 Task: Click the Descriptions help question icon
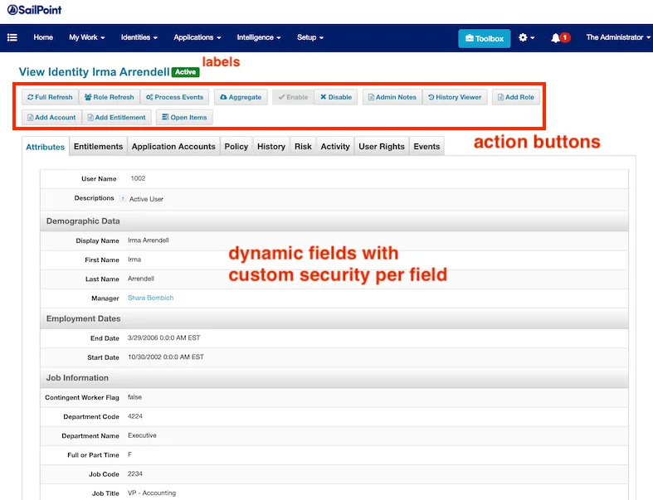123,199
